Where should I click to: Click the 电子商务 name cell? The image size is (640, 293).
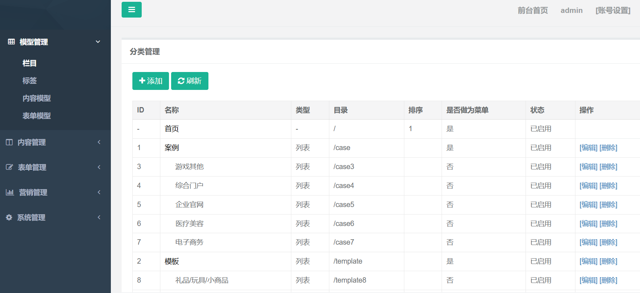[226, 242]
